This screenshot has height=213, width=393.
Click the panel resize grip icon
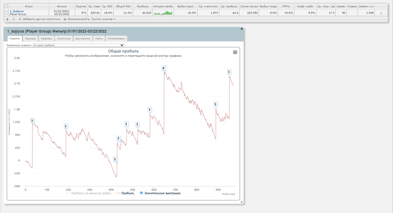(x=241, y=202)
